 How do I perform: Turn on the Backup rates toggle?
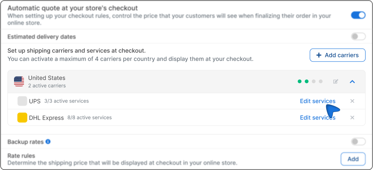(x=358, y=141)
